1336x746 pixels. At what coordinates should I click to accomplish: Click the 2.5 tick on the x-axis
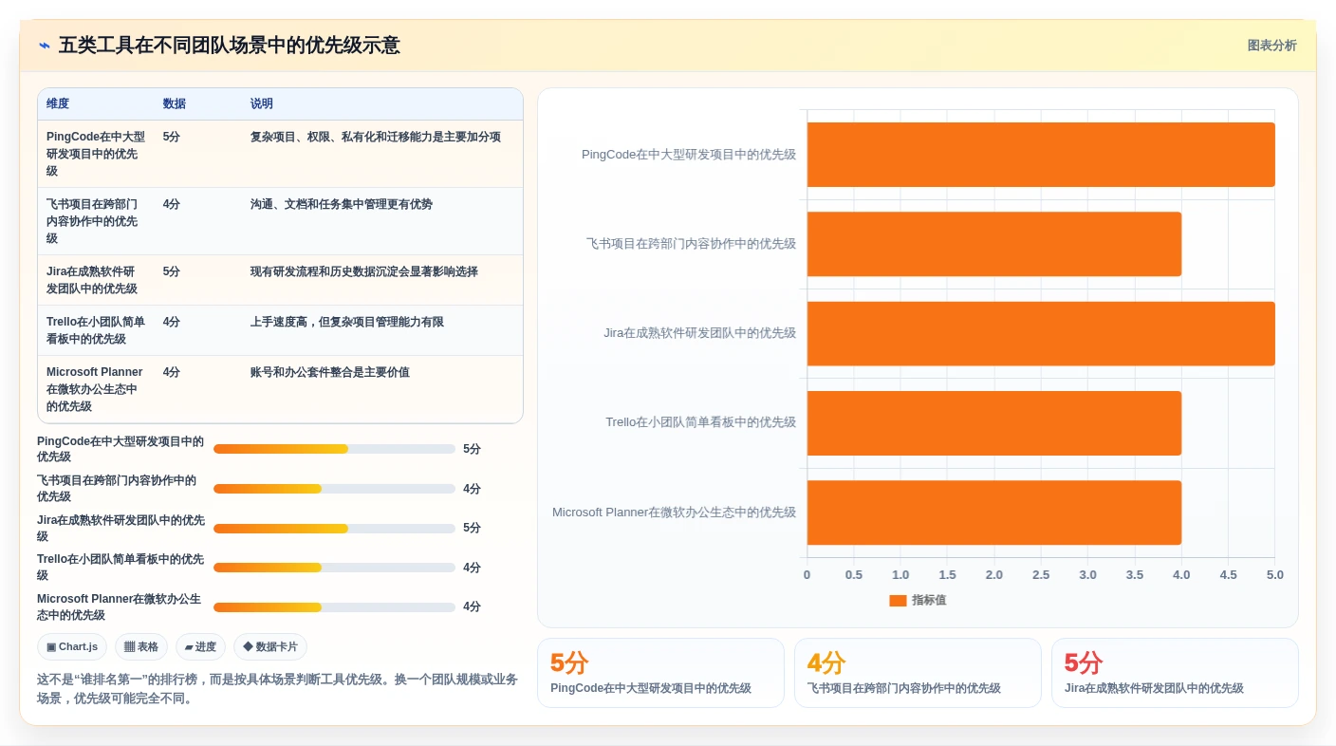pos(1041,575)
